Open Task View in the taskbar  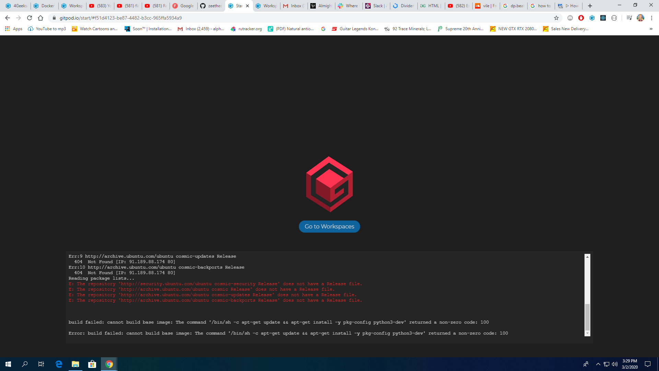click(41, 364)
